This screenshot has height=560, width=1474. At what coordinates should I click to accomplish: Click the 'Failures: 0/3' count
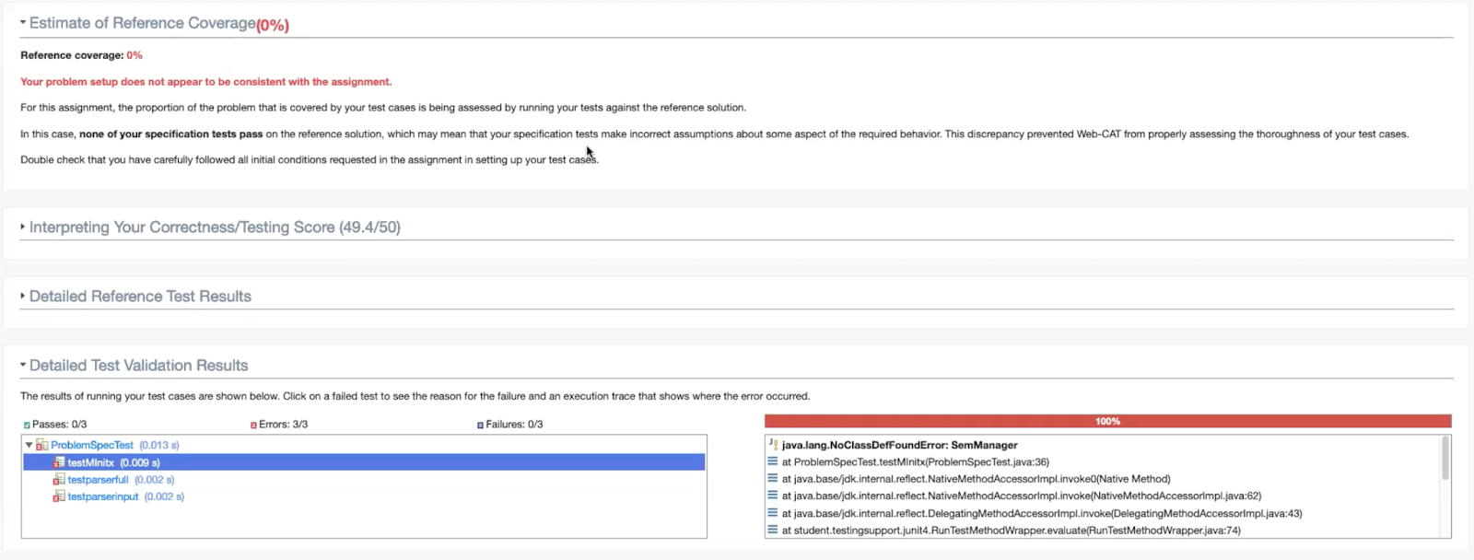[514, 425]
